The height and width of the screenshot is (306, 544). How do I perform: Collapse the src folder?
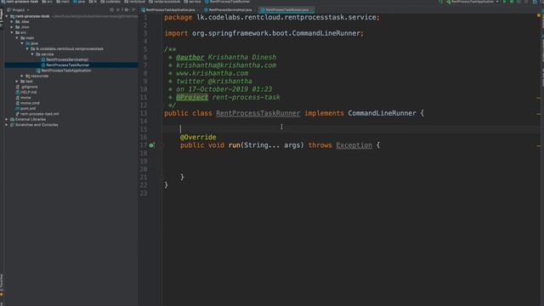[12, 32]
